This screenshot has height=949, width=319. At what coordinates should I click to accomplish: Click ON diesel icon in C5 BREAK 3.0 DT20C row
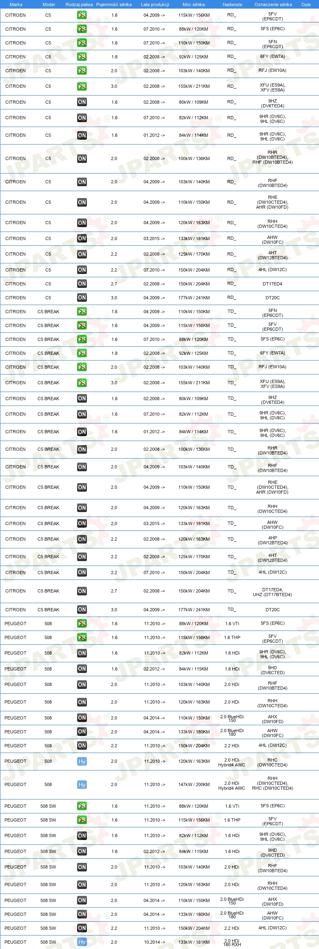pos(82,610)
